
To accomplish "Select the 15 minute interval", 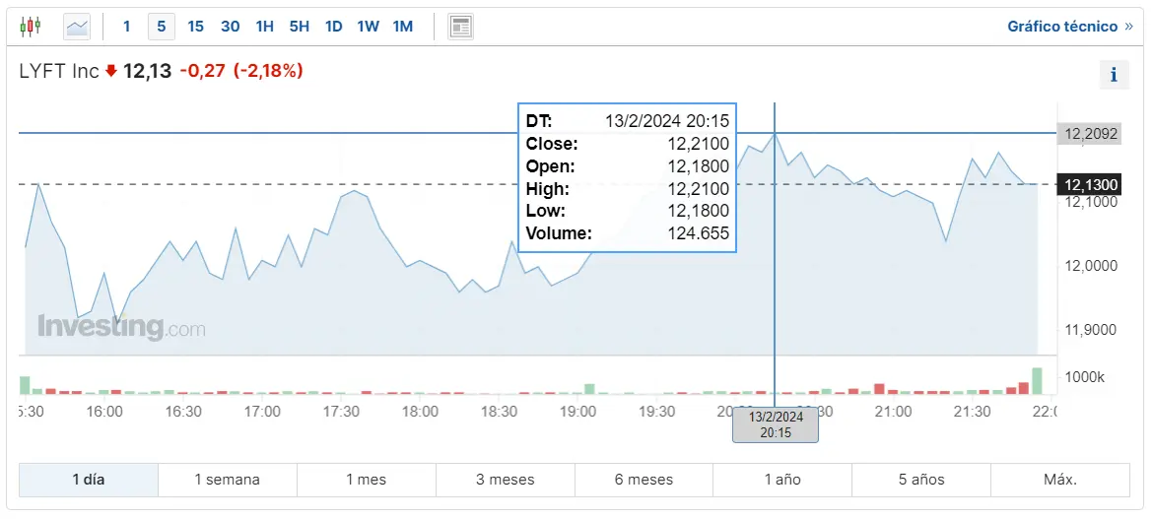I will click(195, 27).
